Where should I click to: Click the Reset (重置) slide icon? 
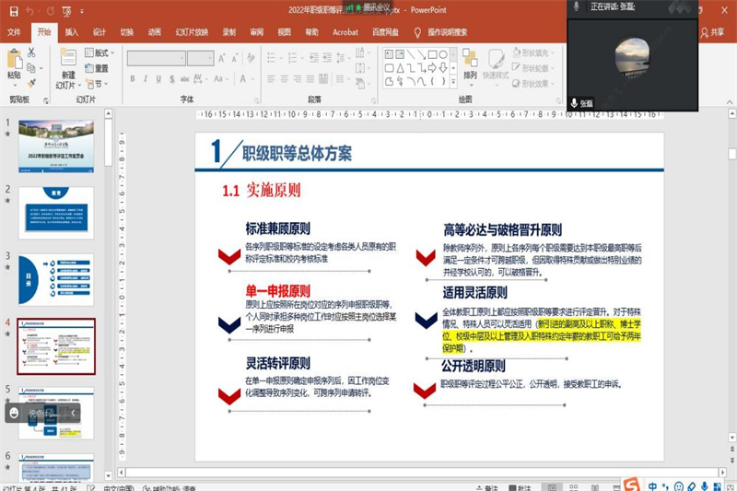click(97, 68)
